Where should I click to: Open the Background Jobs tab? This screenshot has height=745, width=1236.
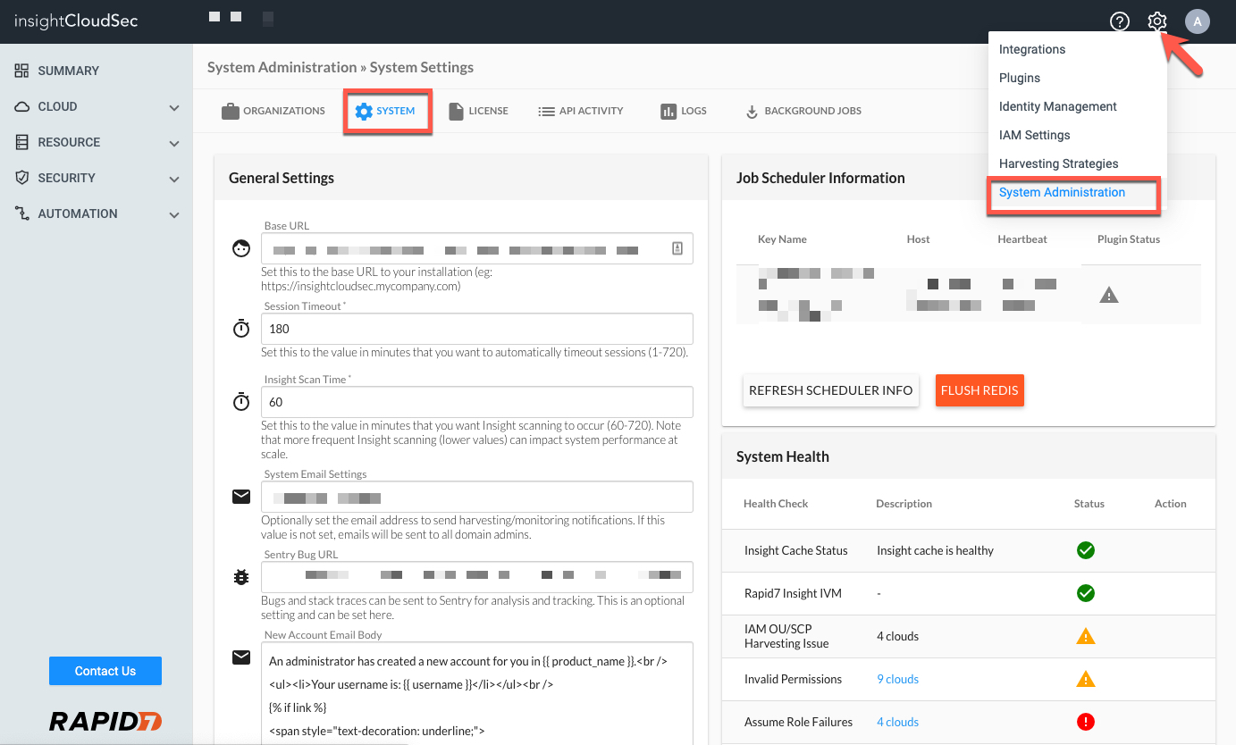(803, 112)
